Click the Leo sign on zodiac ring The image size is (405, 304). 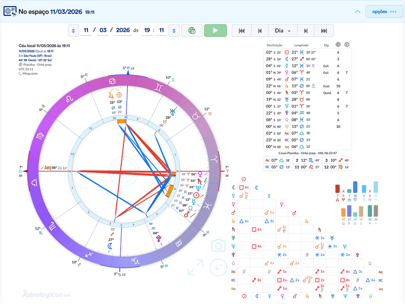pyautogui.click(x=69, y=99)
